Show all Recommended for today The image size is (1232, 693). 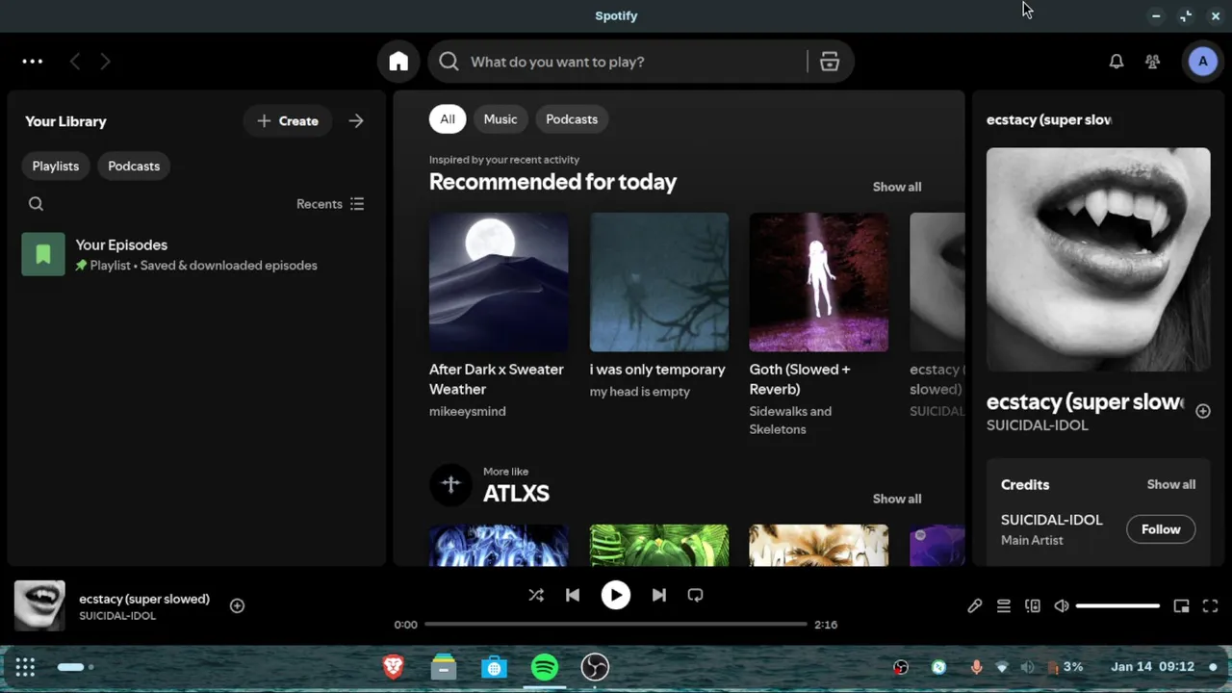pos(897,187)
